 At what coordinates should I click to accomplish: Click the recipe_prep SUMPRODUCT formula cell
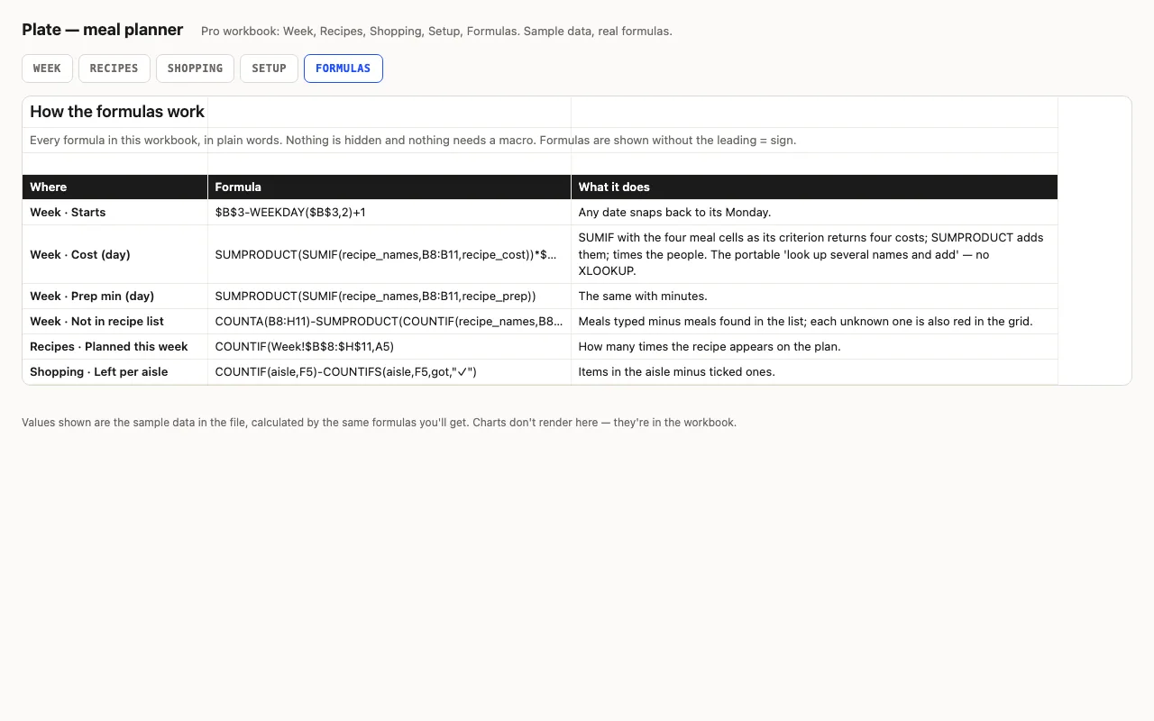tap(389, 297)
